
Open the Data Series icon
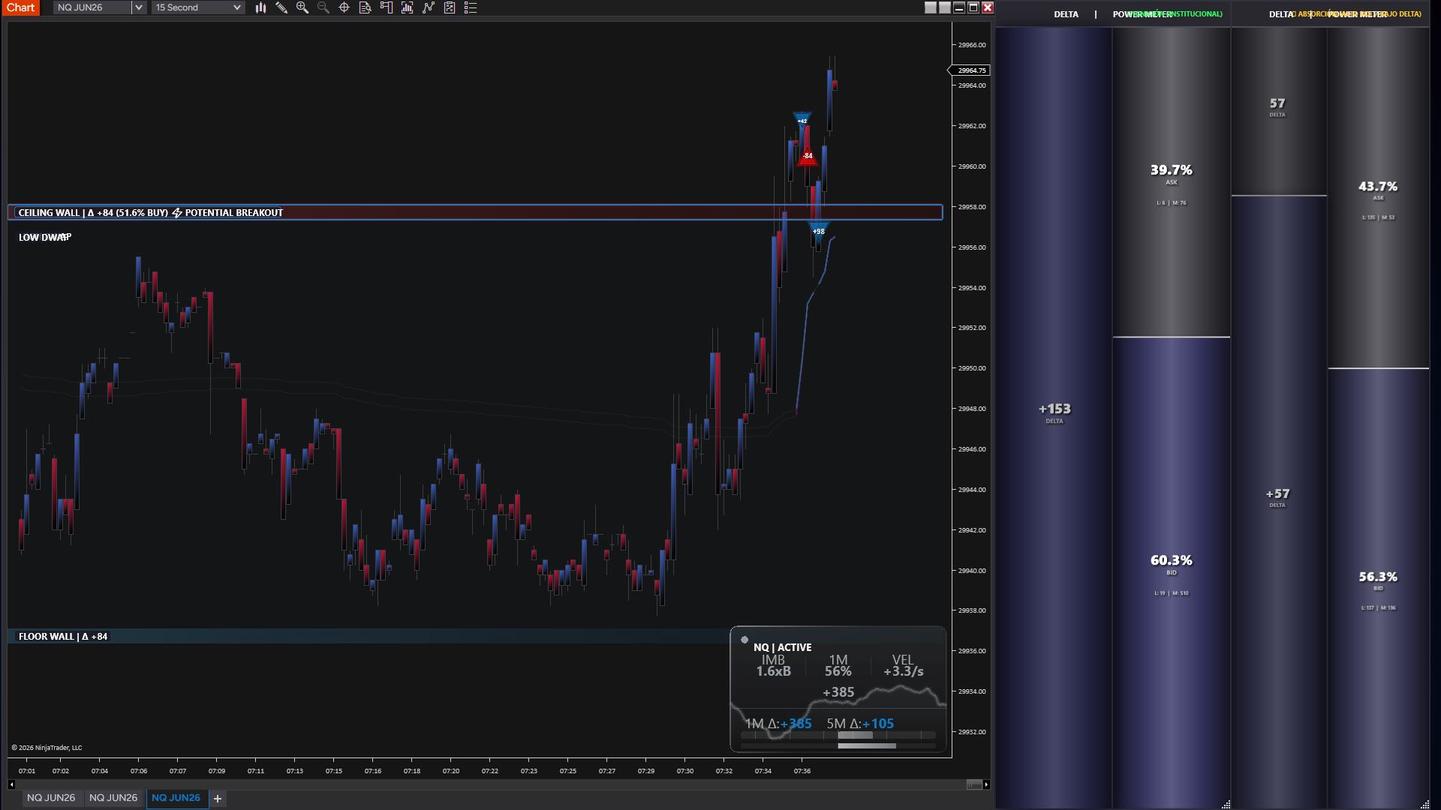pos(408,7)
